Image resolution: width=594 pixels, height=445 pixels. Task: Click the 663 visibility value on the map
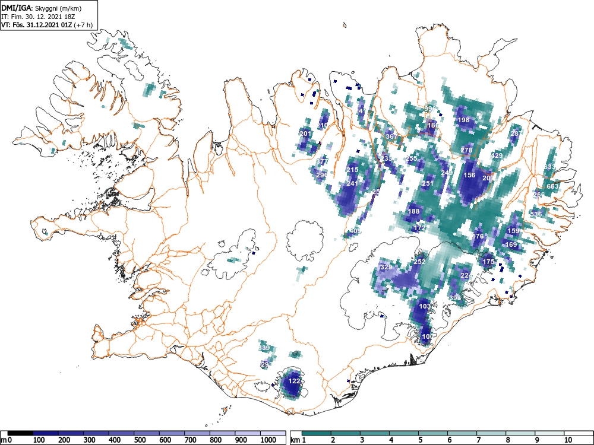pos(552,186)
